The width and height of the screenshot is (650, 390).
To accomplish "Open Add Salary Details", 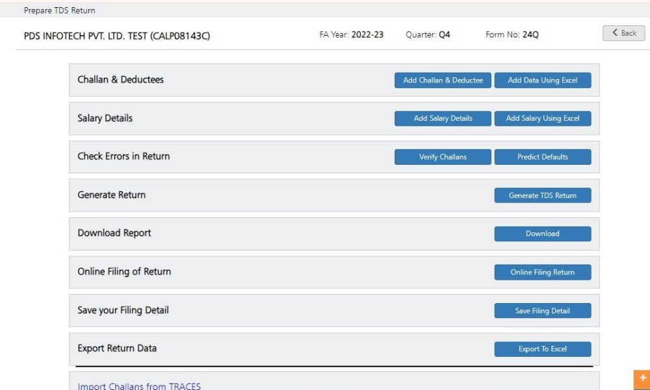I will pos(443,119).
